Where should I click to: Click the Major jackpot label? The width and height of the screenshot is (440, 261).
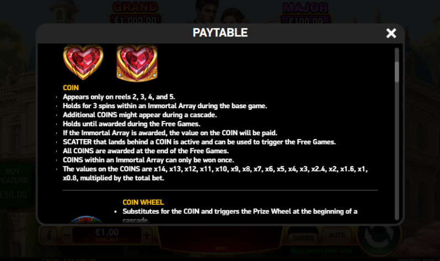tap(305, 8)
